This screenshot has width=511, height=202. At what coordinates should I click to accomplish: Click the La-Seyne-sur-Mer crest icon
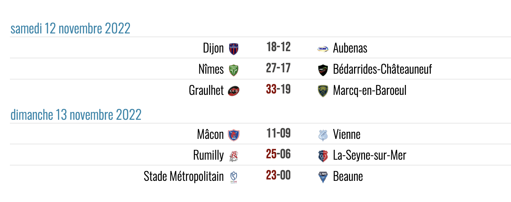pyautogui.click(x=323, y=156)
